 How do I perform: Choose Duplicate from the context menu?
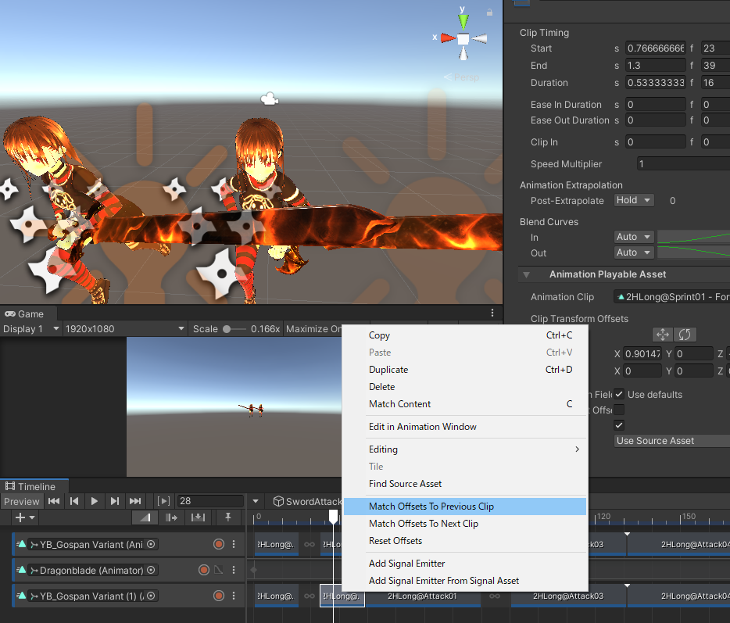(x=464, y=370)
